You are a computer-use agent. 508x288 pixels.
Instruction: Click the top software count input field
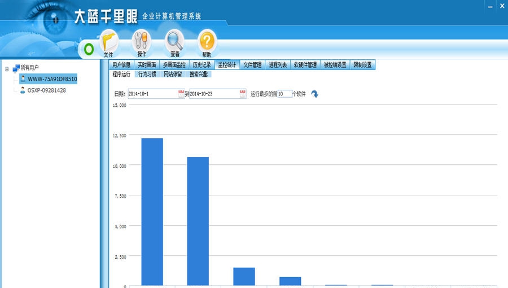(x=284, y=94)
